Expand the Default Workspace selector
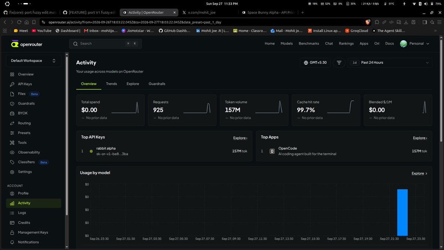This screenshot has height=250, width=444. coord(34,61)
